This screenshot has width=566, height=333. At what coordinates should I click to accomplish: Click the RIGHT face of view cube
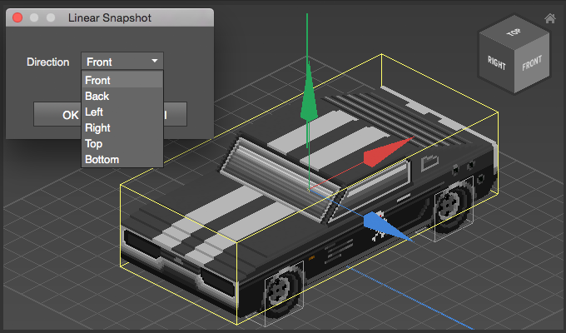point(498,62)
